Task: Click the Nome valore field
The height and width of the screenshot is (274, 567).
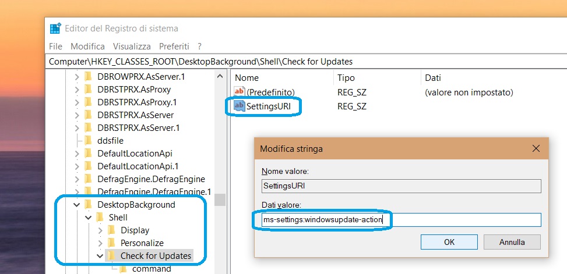Action: [401, 186]
